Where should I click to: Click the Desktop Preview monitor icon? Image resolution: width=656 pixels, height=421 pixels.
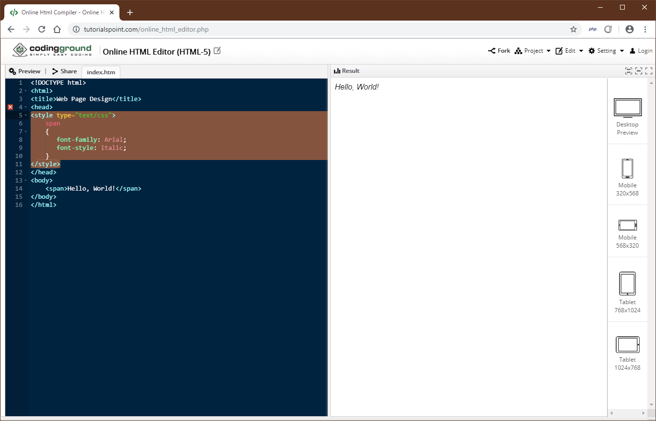[x=627, y=108]
